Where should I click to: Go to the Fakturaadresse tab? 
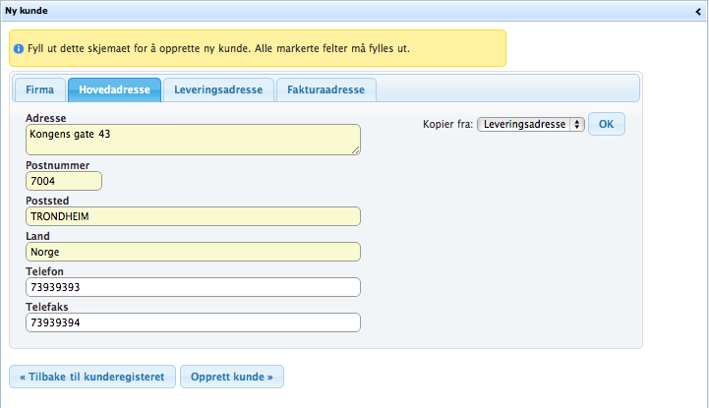coord(325,89)
